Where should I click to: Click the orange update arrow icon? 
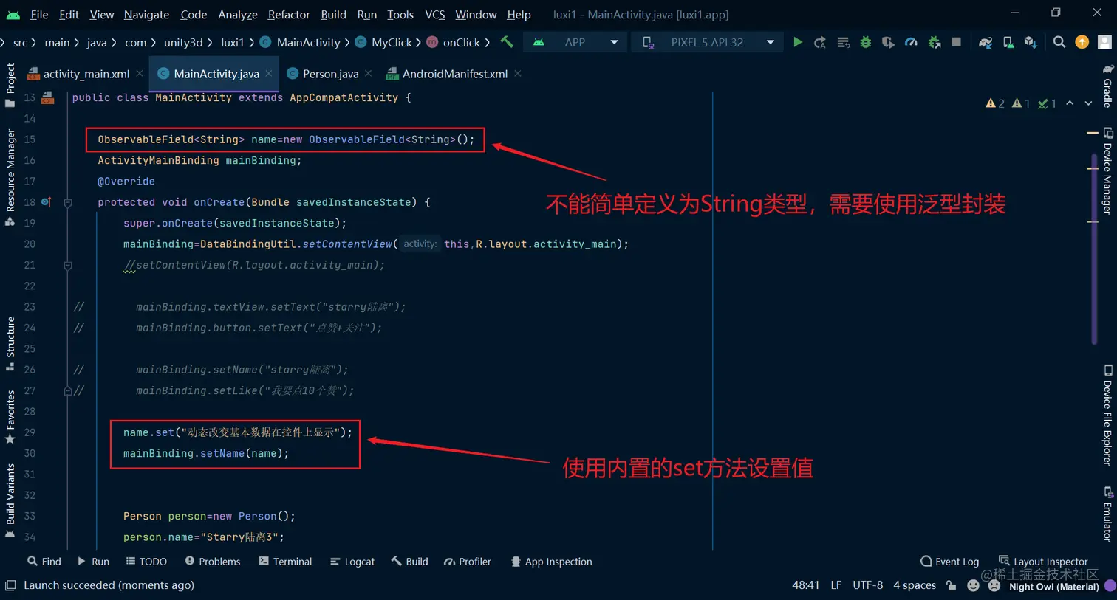click(x=1082, y=43)
